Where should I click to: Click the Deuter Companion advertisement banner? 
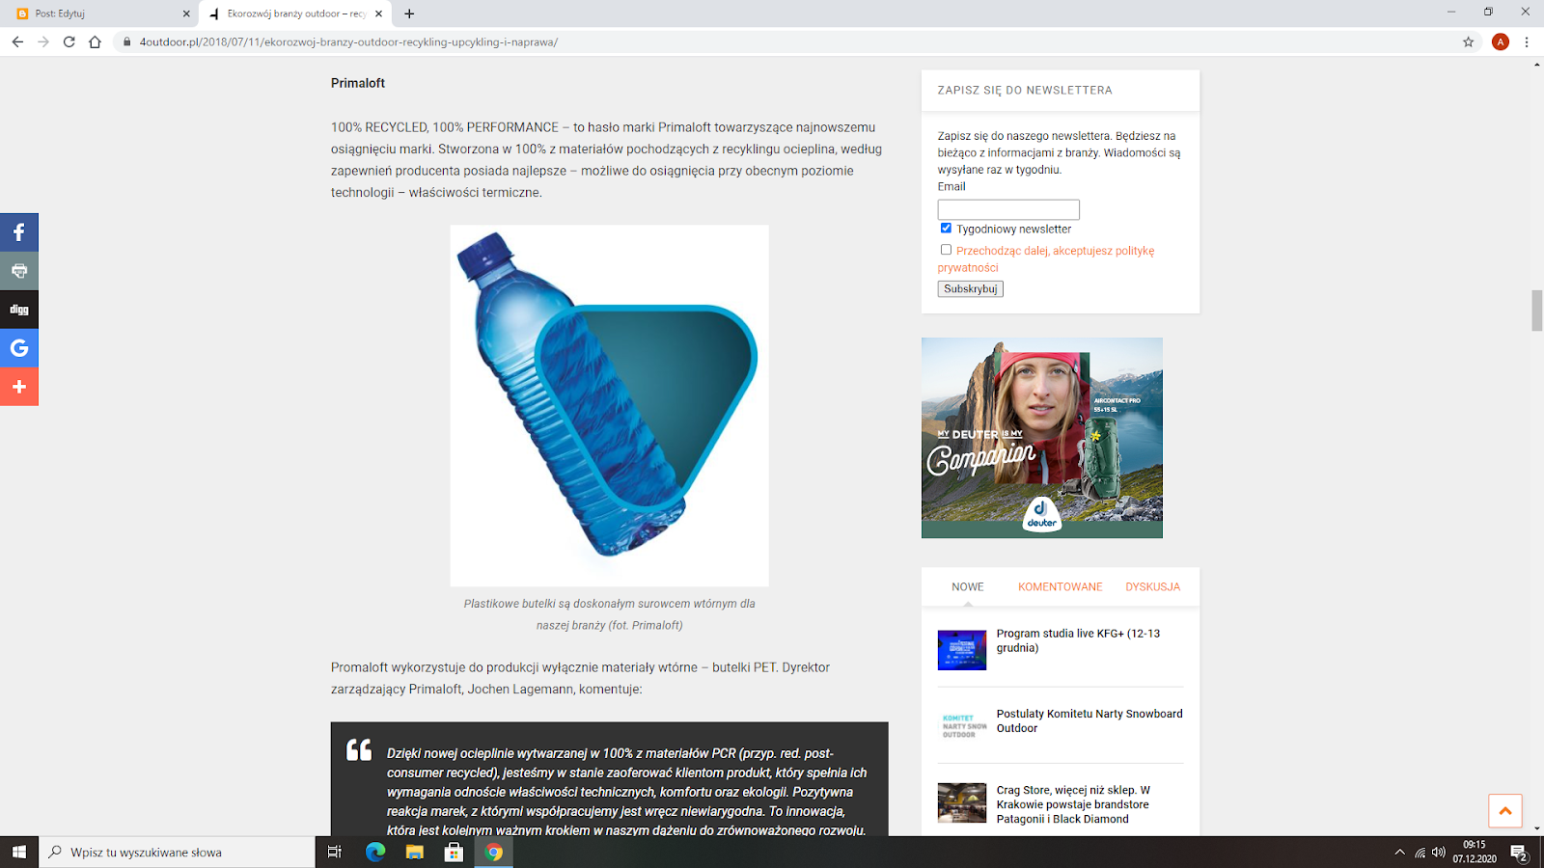1042,438
